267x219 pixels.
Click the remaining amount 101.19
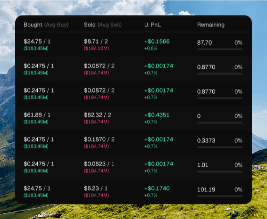click(206, 189)
